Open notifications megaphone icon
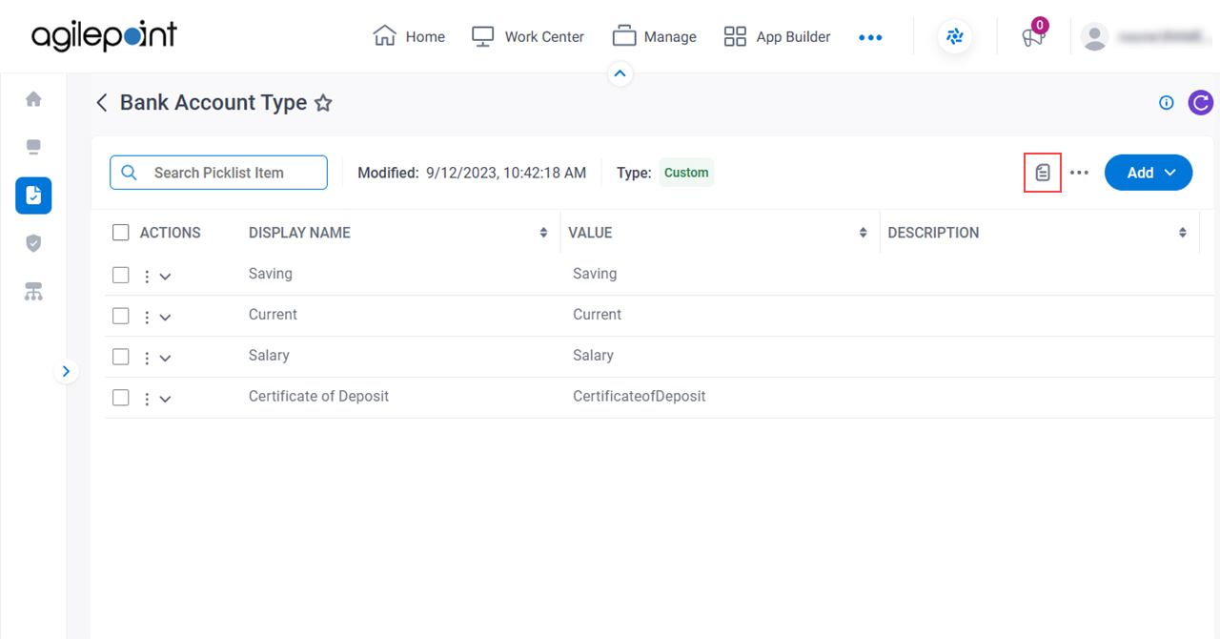Viewport: 1220px width, 639px height. (1033, 37)
